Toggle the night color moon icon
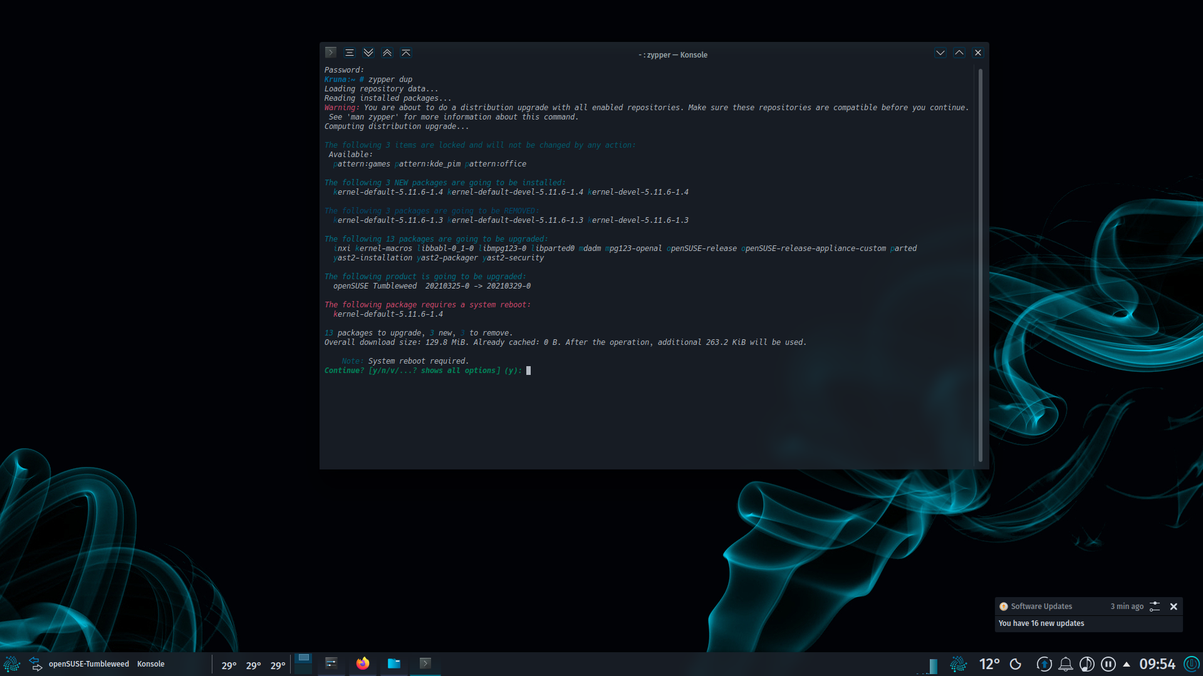The height and width of the screenshot is (676, 1203). (x=1016, y=664)
